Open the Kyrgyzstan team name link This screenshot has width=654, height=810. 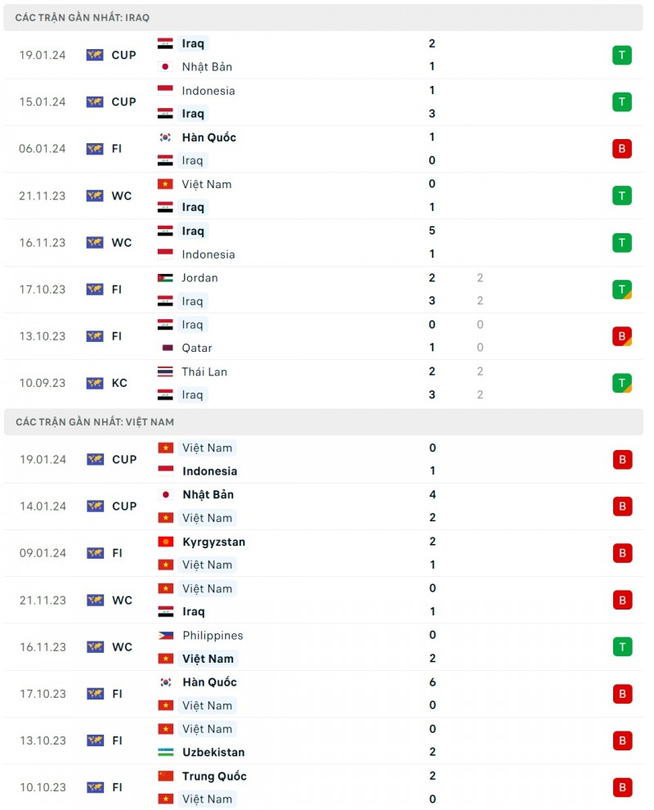[x=213, y=542]
